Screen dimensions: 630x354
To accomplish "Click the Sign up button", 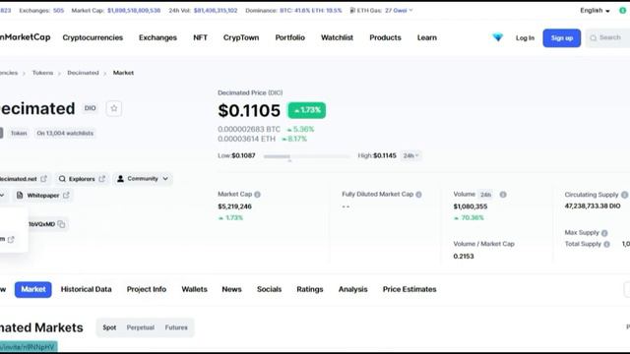I will click(561, 37).
